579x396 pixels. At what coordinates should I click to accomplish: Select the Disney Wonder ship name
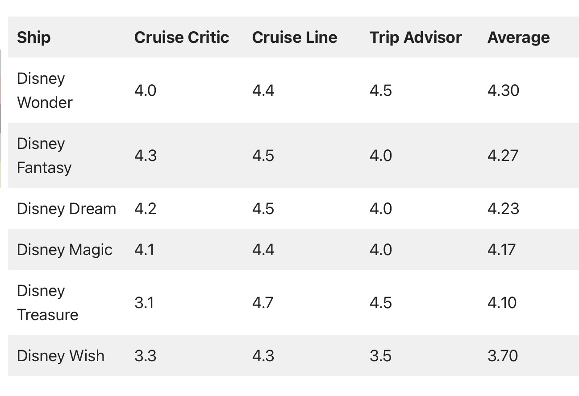(45, 91)
